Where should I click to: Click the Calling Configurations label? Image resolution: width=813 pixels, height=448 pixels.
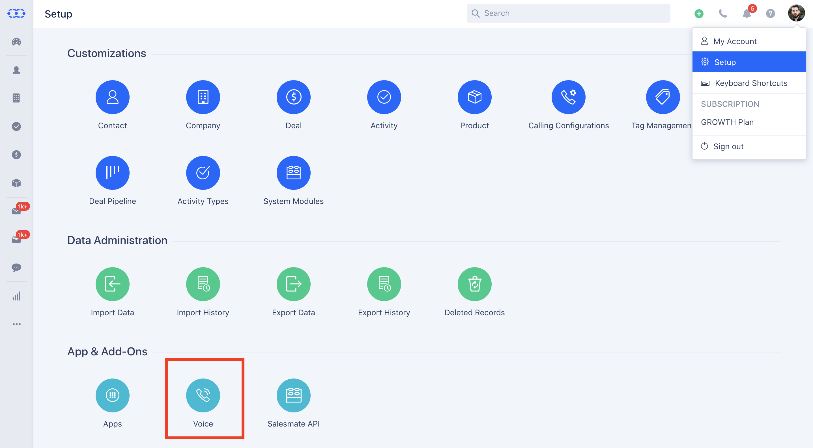pos(568,125)
